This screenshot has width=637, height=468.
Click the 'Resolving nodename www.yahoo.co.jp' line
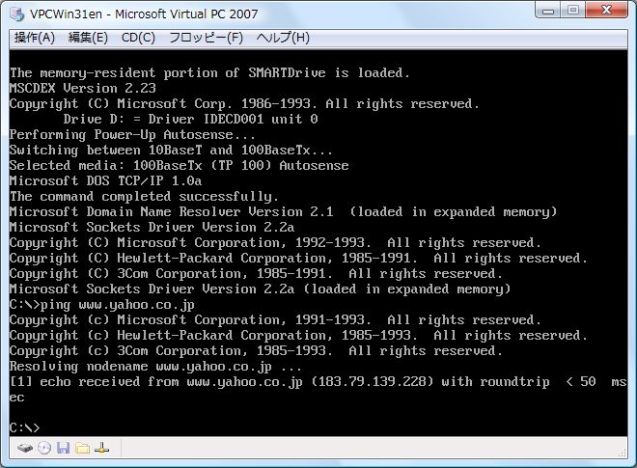tap(155, 367)
